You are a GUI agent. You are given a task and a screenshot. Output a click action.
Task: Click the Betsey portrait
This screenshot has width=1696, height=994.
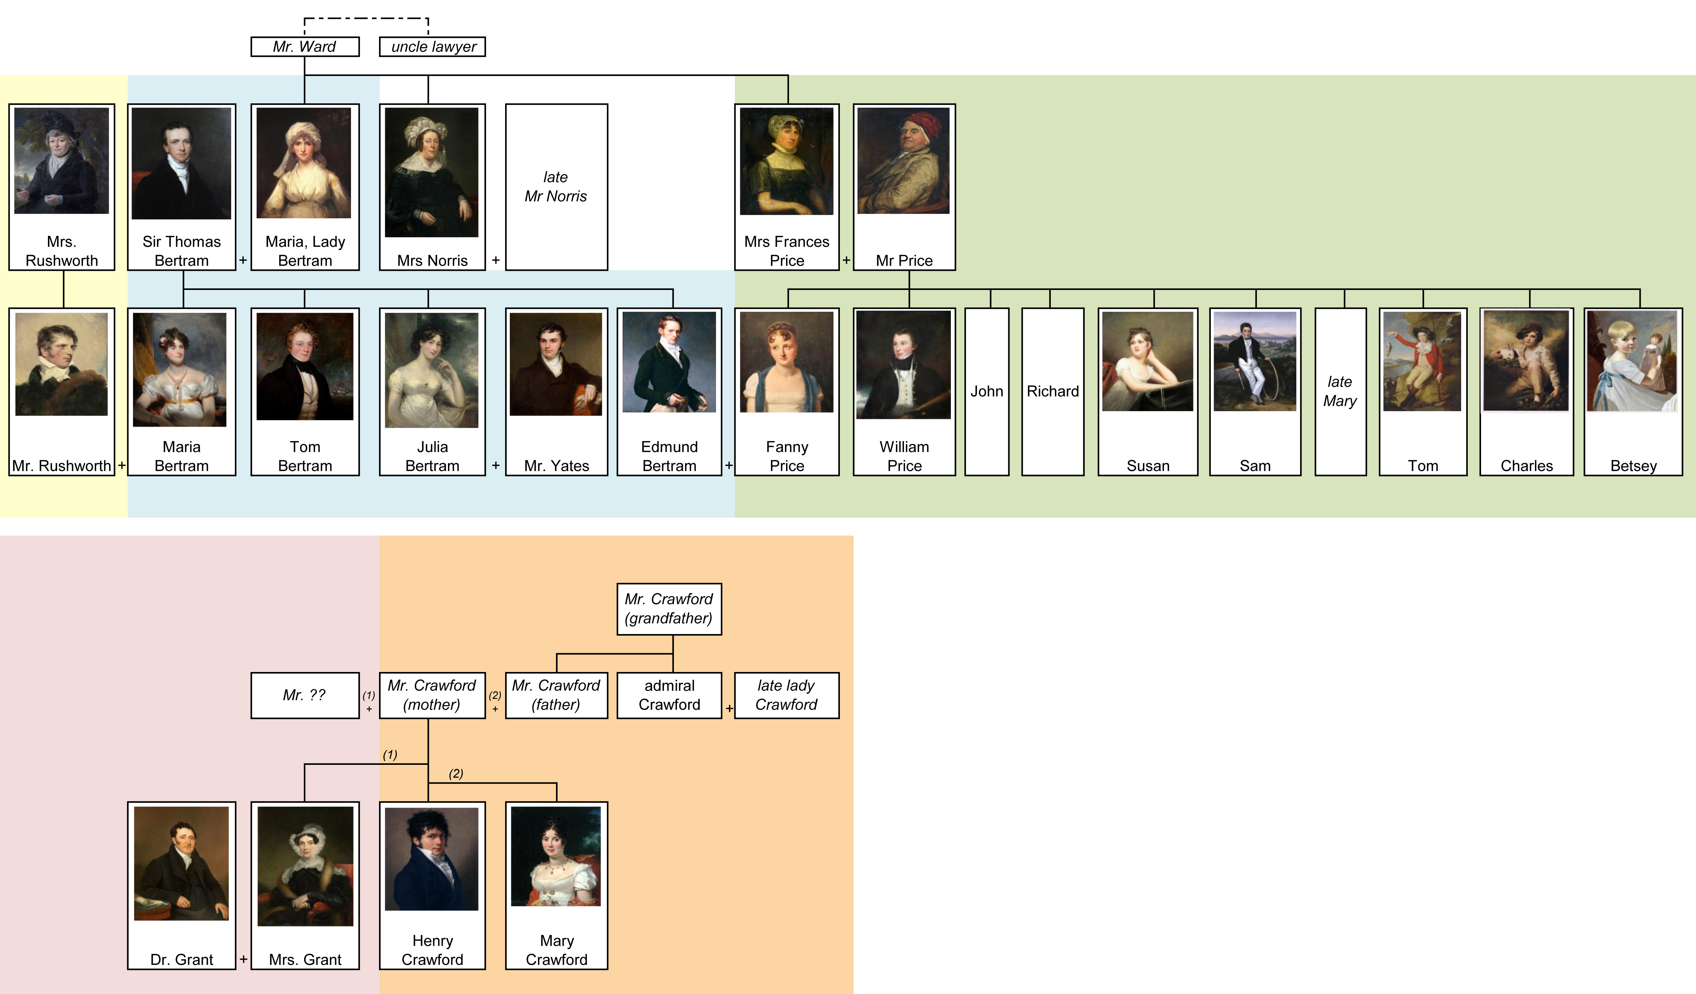tap(1633, 360)
